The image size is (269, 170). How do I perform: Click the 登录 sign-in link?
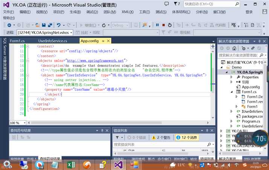tap(249, 12)
